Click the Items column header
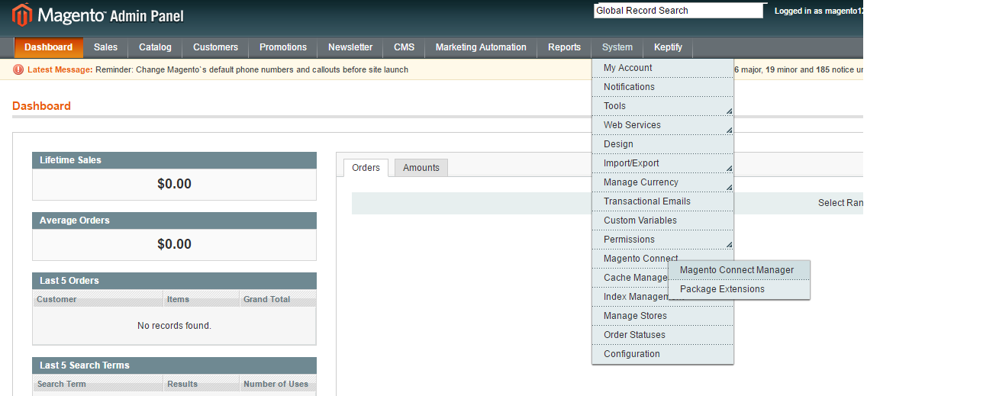Image resolution: width=996 pixels, height=396 pixels. point(201,299)
